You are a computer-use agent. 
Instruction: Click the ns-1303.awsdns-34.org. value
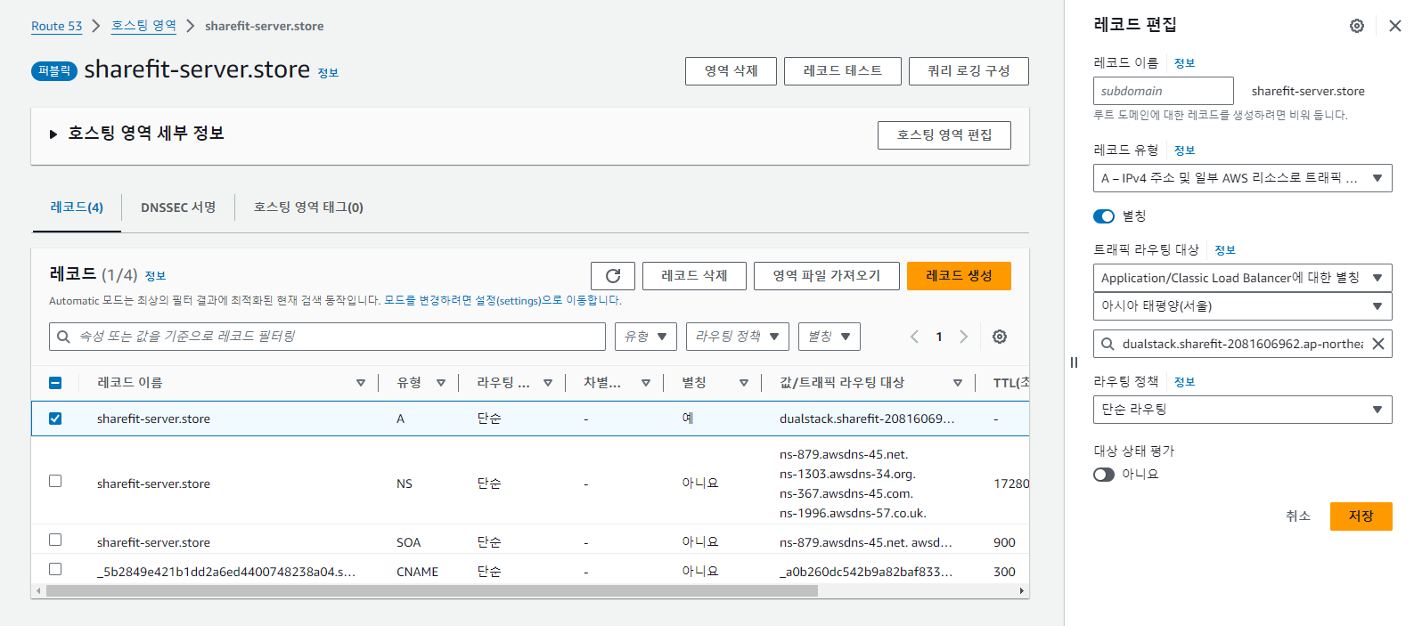(847, 474)
